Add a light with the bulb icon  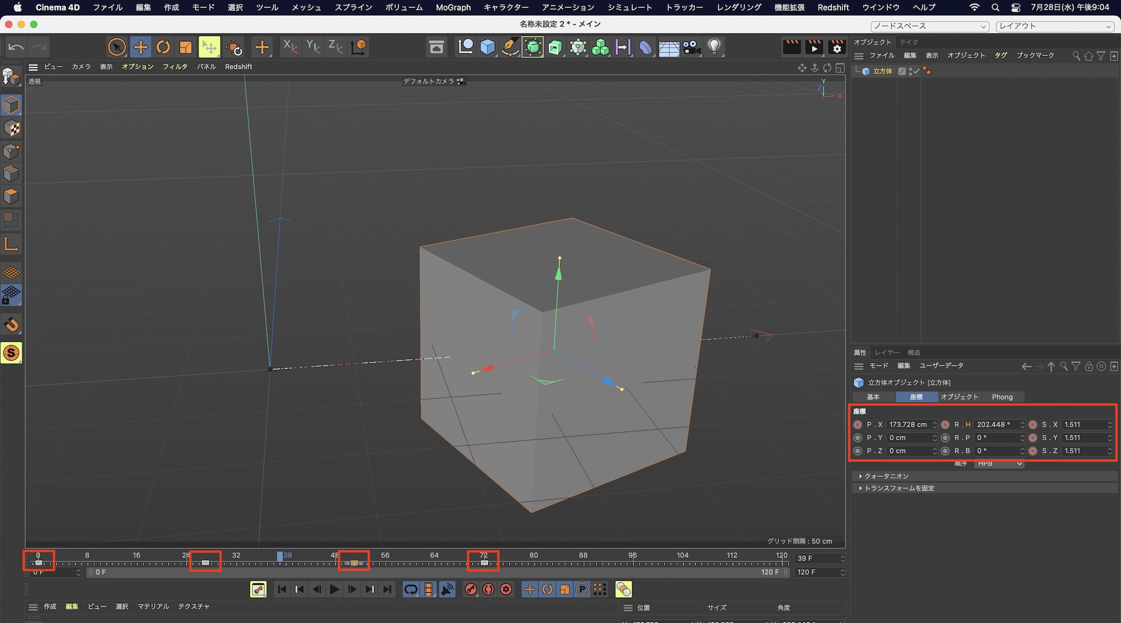[x=714, y=47]
